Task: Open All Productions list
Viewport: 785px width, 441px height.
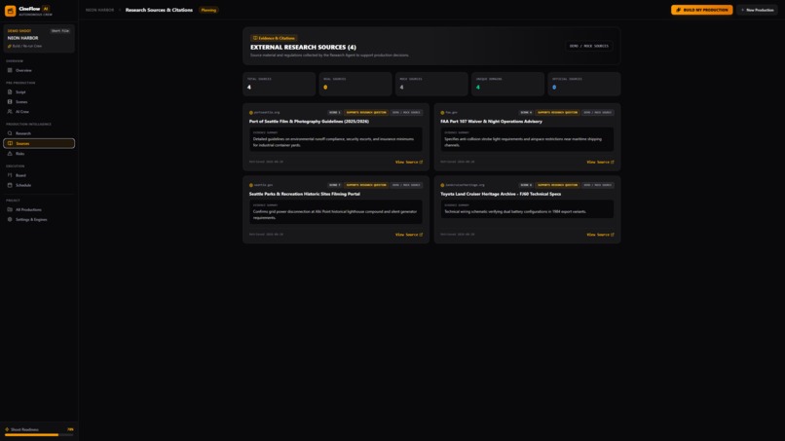Action: [39, 209]
